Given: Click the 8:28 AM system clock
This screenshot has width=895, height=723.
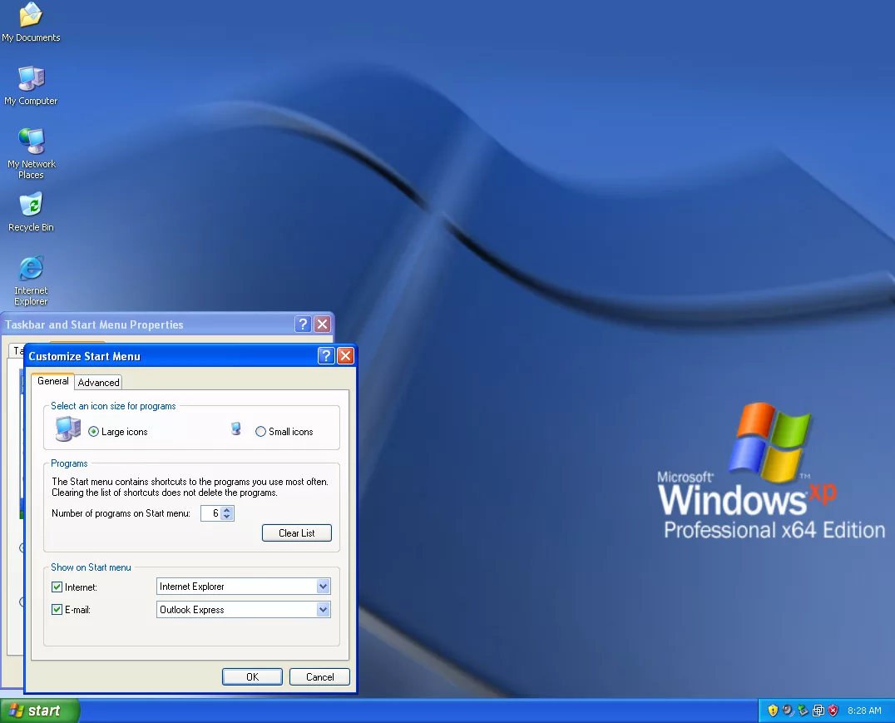Looking at the screenshot, I should coord(864,711).
